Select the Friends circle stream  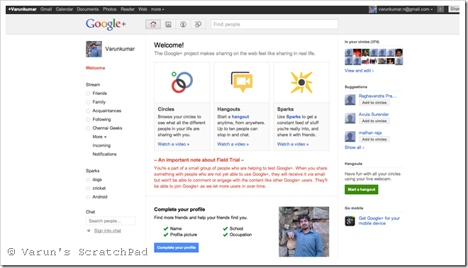tap(99, 94)
